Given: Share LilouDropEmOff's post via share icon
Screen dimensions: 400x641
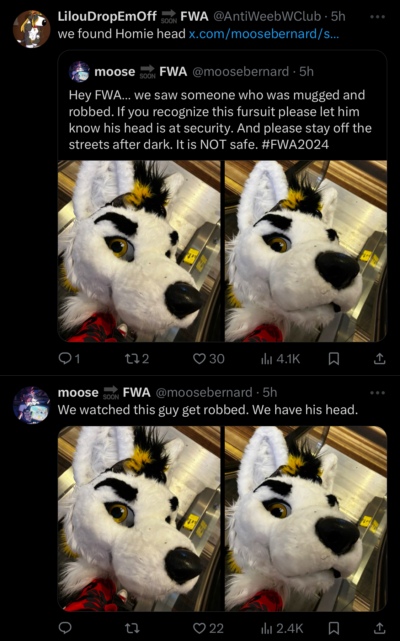Looking at the screenshot, I should tap(379, 359).
